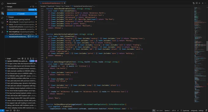Select test_megallm.py in Changes list
Screen dimensions: 208x112
[x=22, y=32]
